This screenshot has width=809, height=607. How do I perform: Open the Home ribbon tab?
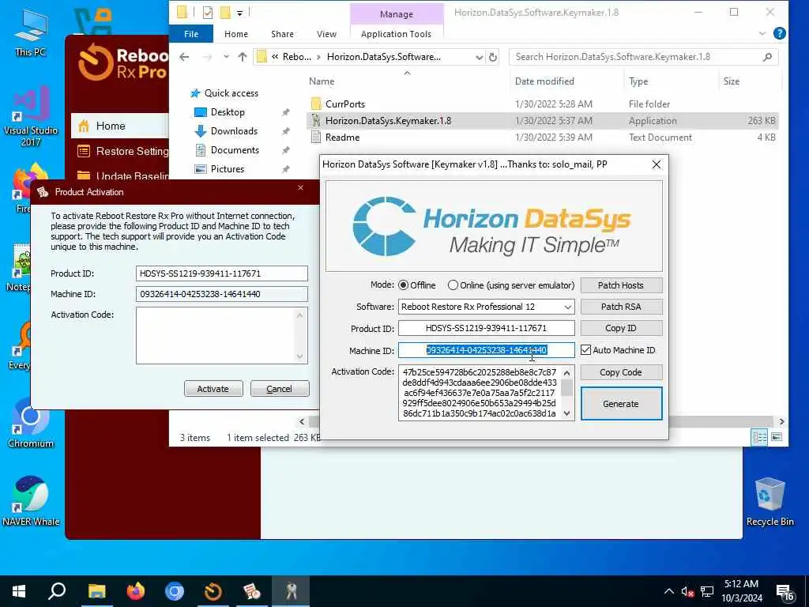[236, 34]
